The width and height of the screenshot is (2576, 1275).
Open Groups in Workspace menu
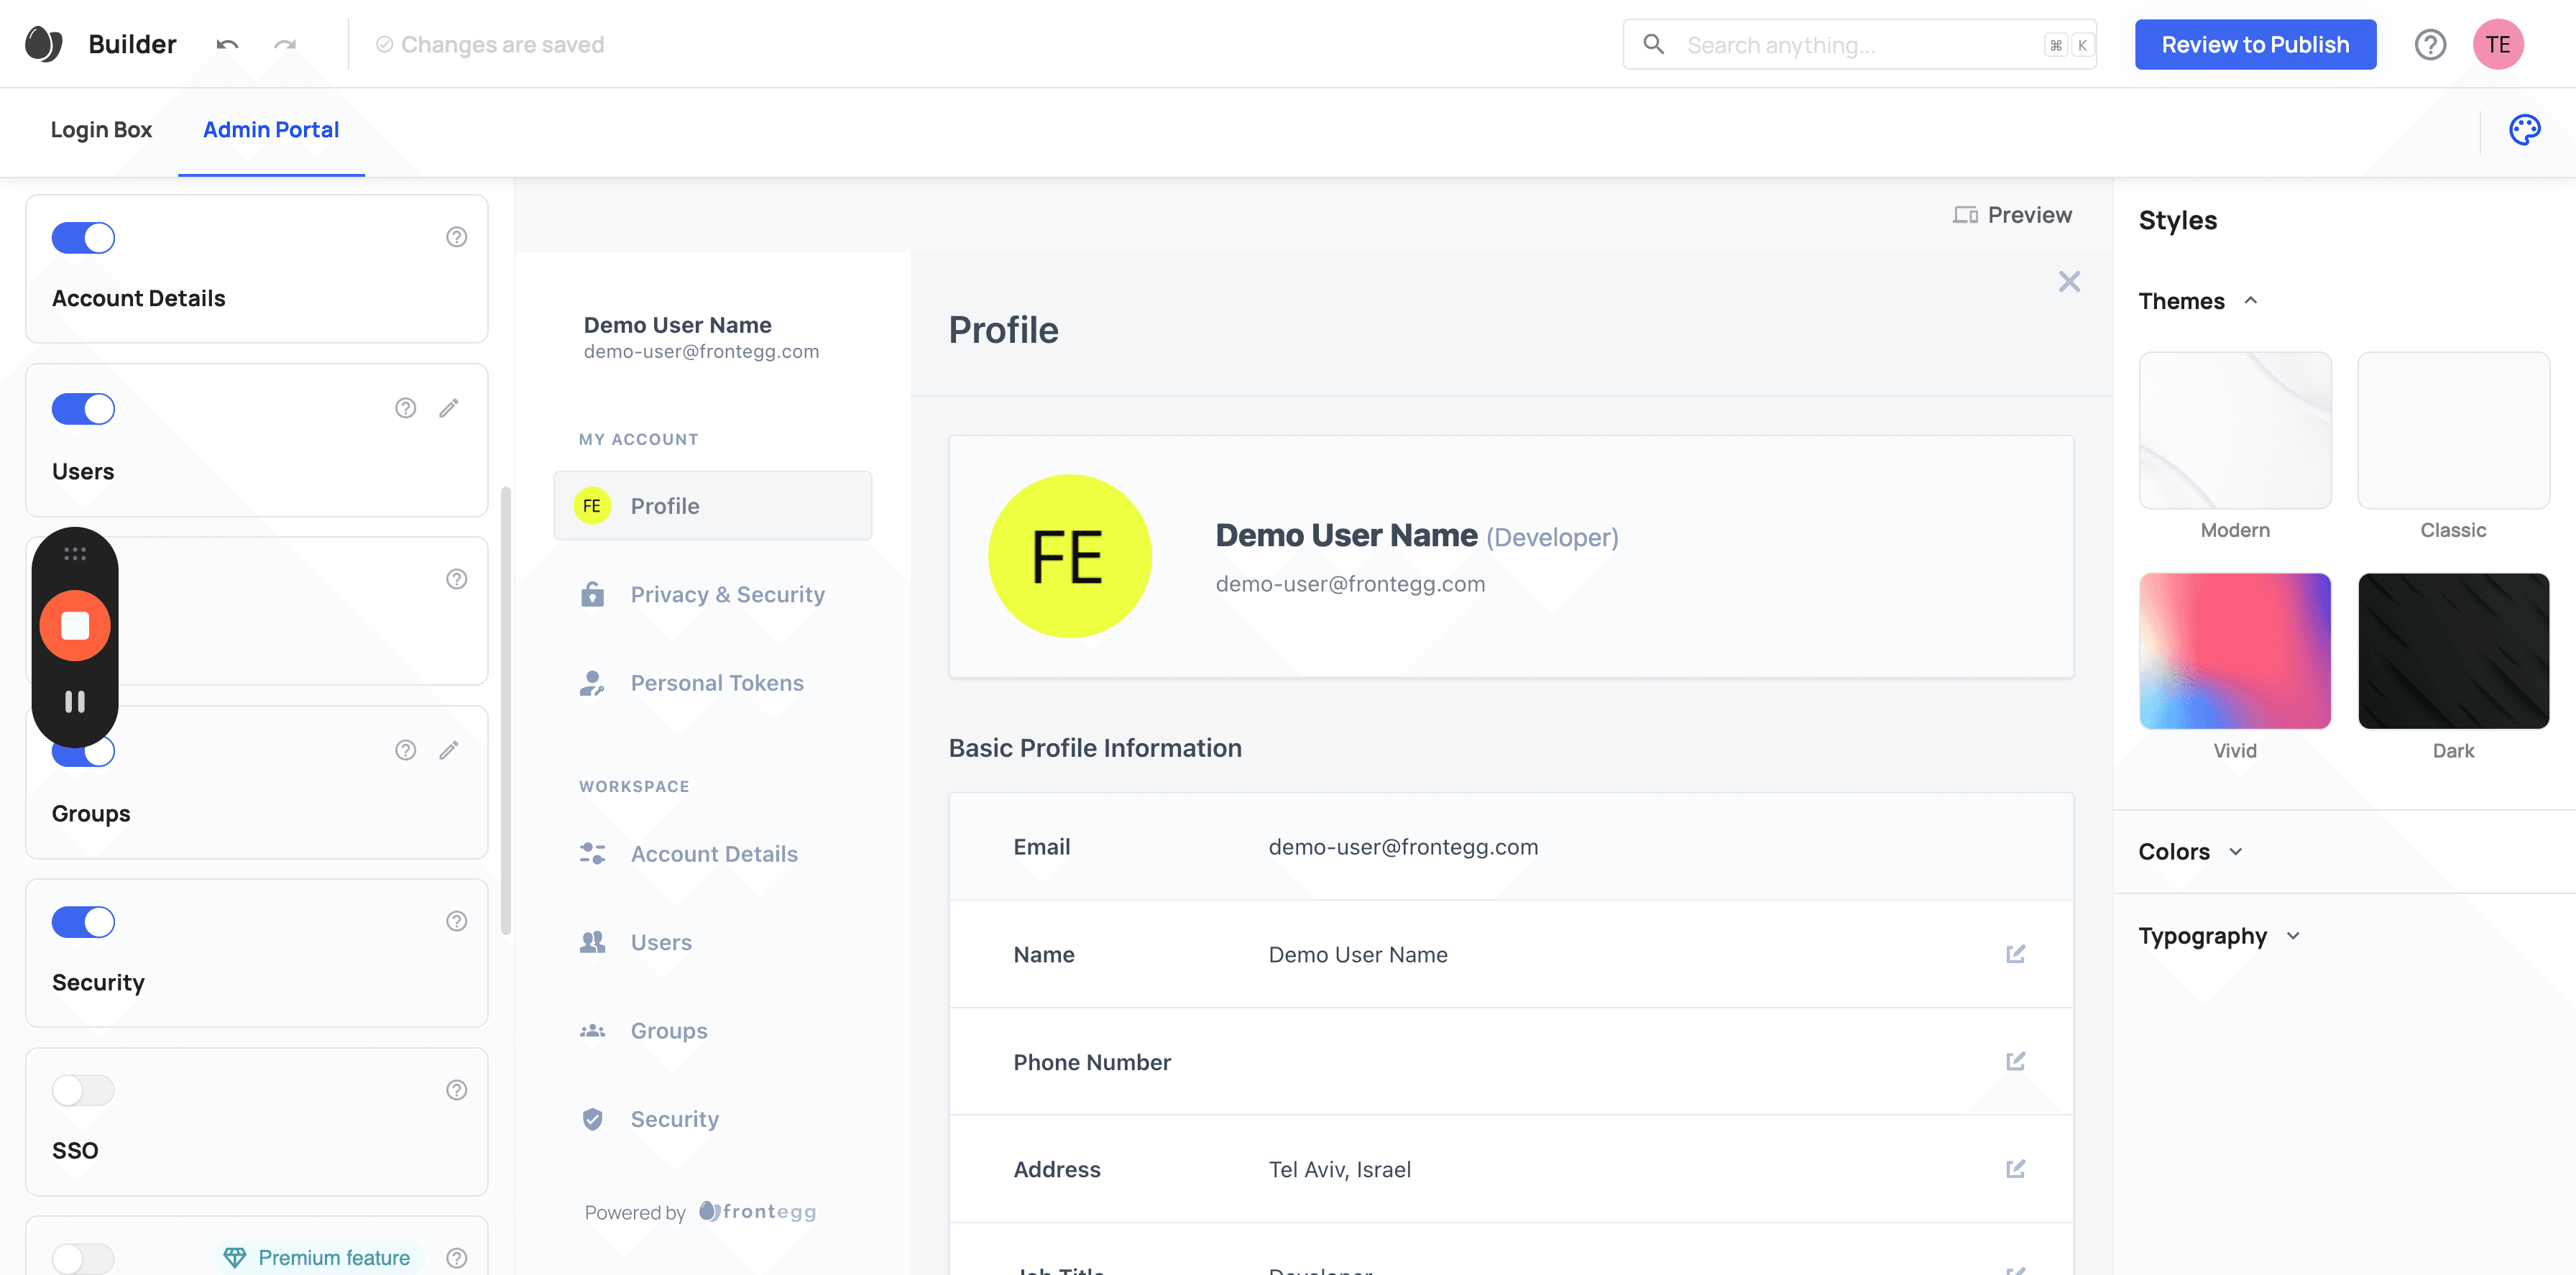pos(712,1031)
